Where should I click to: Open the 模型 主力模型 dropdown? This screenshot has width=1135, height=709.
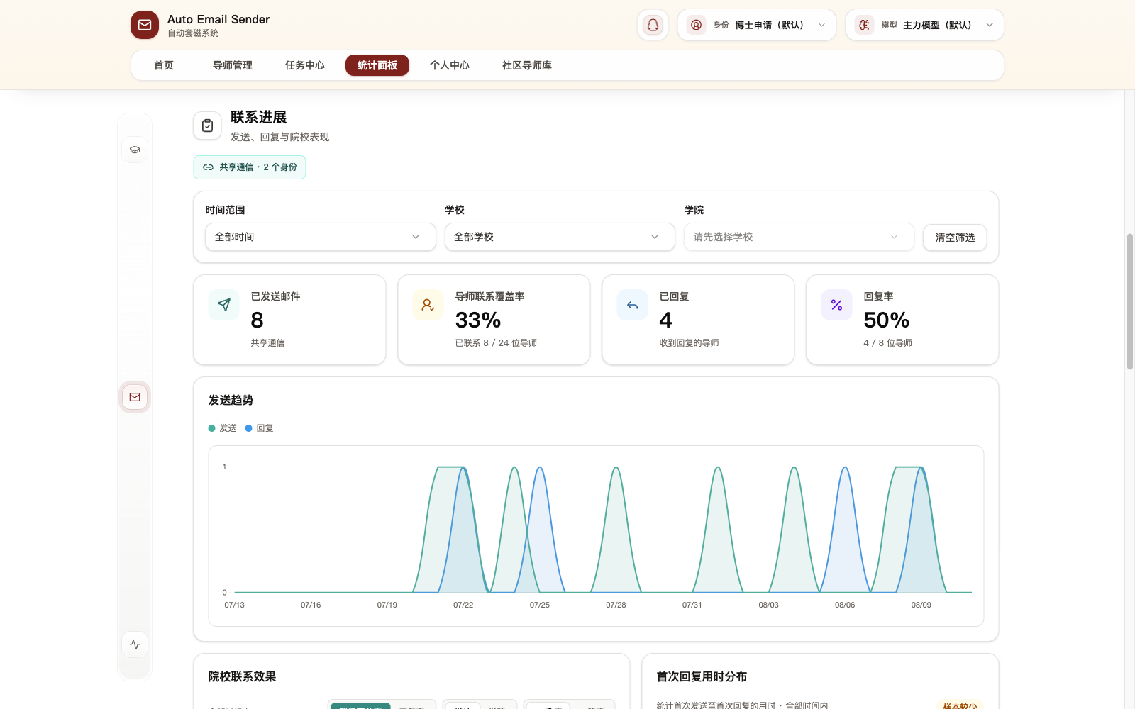click(924, 25)
